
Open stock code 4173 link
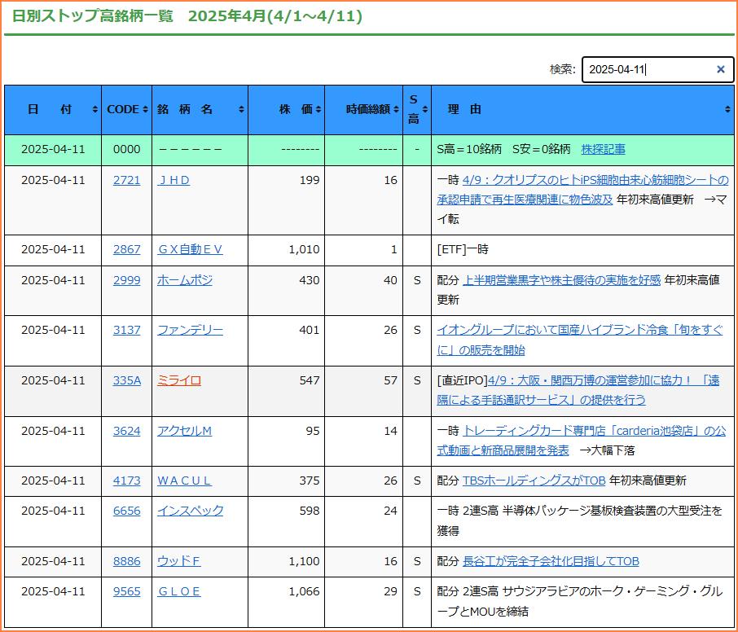[126, 481]
